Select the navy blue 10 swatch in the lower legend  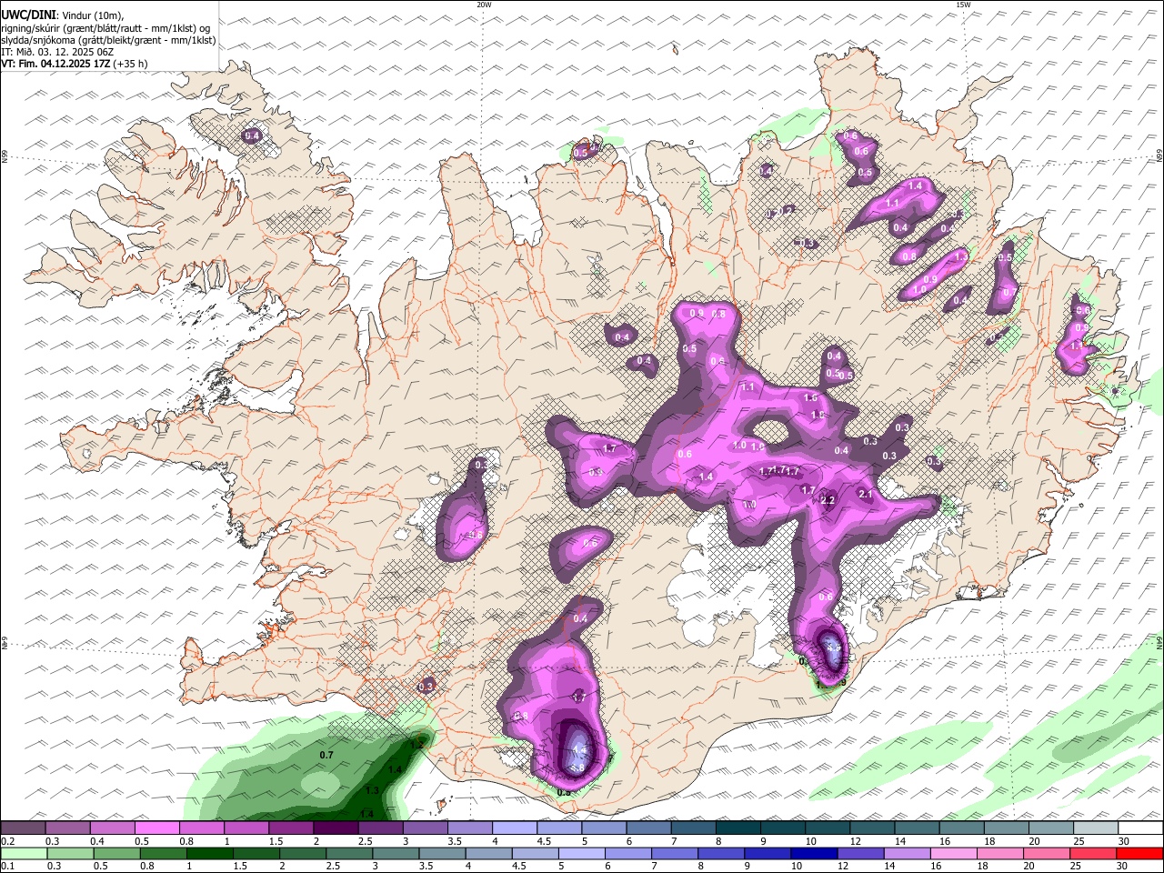point(813,854)
